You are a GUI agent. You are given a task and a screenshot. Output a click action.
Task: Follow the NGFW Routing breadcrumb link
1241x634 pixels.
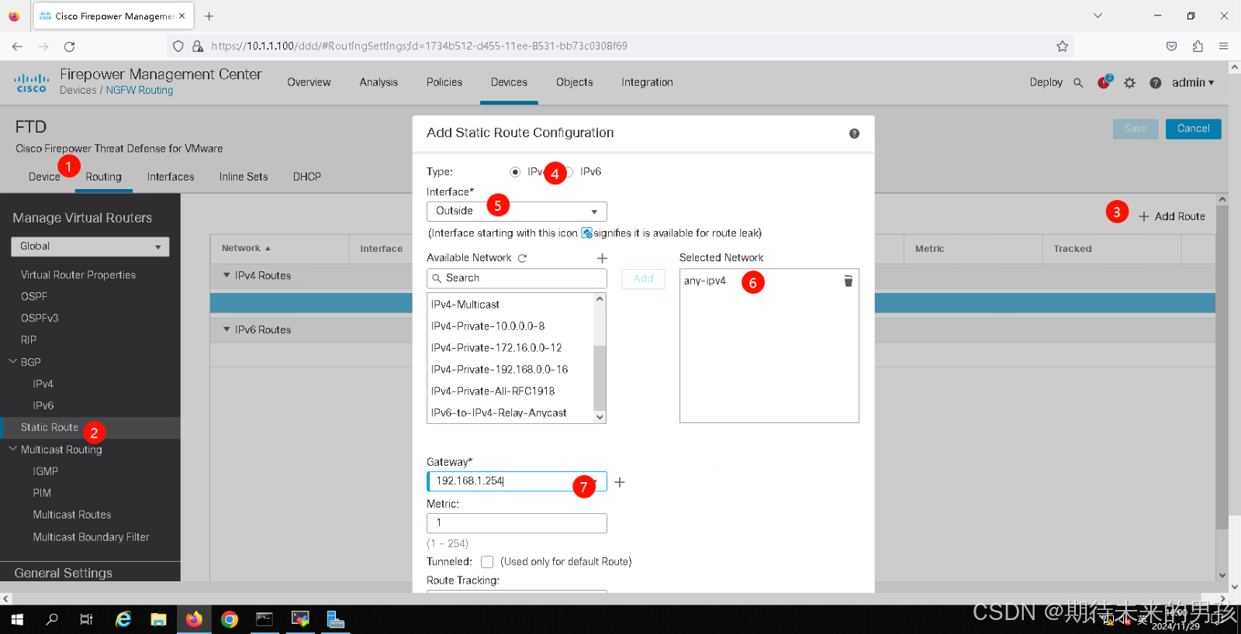pyautogui.click(x=140, y=91)
